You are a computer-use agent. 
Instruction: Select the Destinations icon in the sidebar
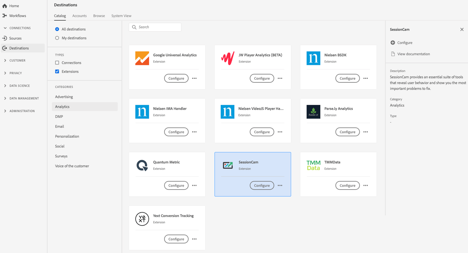tap(4, 48)
